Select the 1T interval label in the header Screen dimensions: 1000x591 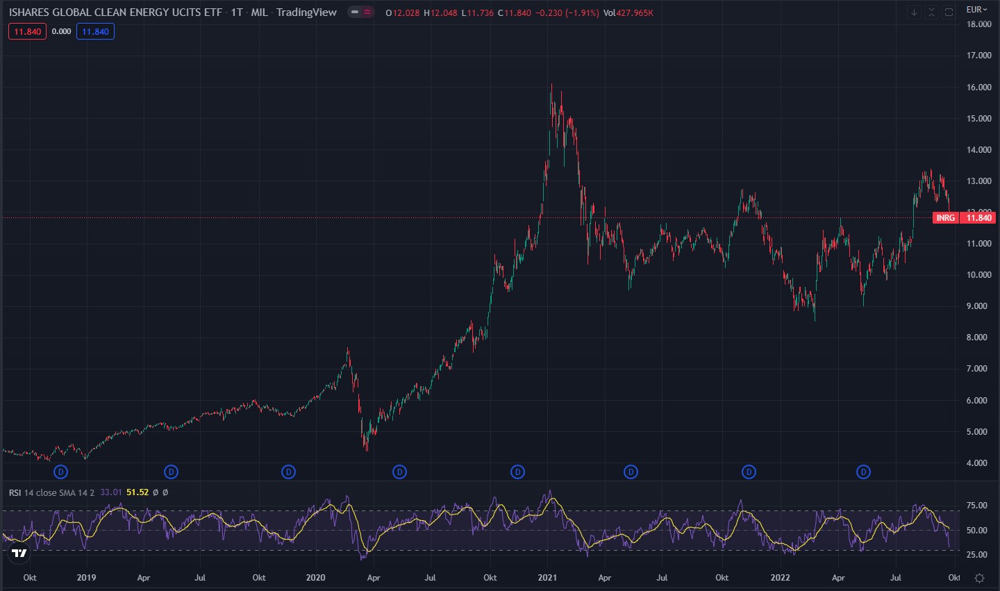point(237,13)
